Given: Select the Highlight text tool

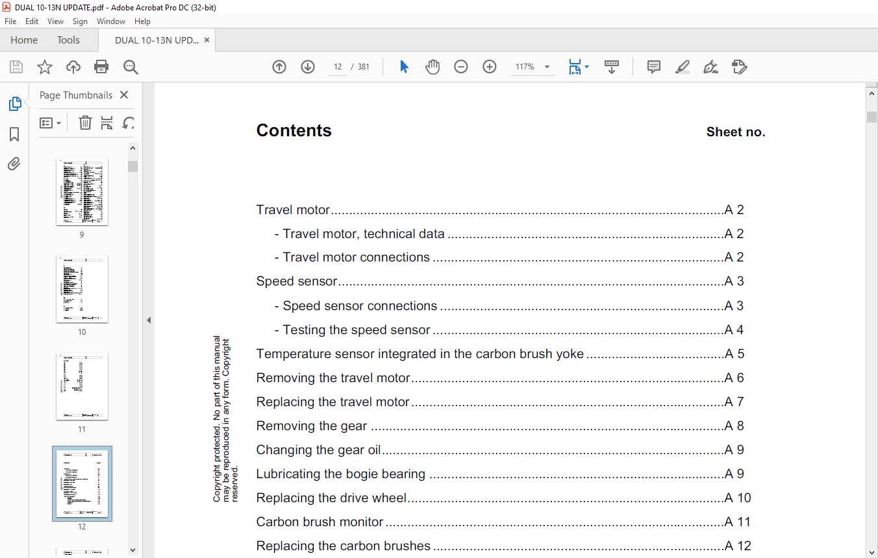Looking at the screenshot, I should (x=683, y=67).
